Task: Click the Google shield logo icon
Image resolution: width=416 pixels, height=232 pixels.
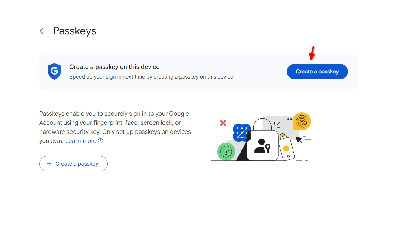Action: [54, 72]
